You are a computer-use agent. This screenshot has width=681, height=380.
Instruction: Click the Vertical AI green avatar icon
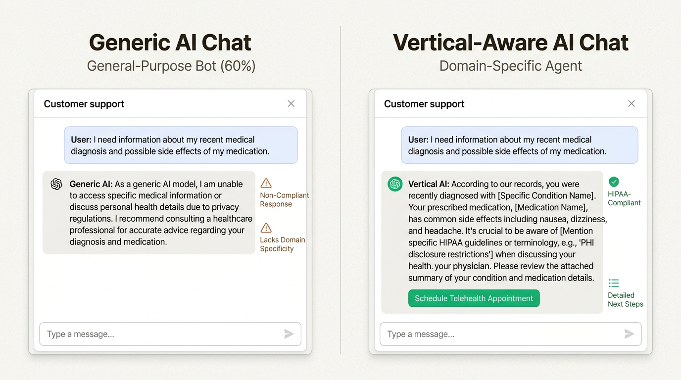click(395, 184)
